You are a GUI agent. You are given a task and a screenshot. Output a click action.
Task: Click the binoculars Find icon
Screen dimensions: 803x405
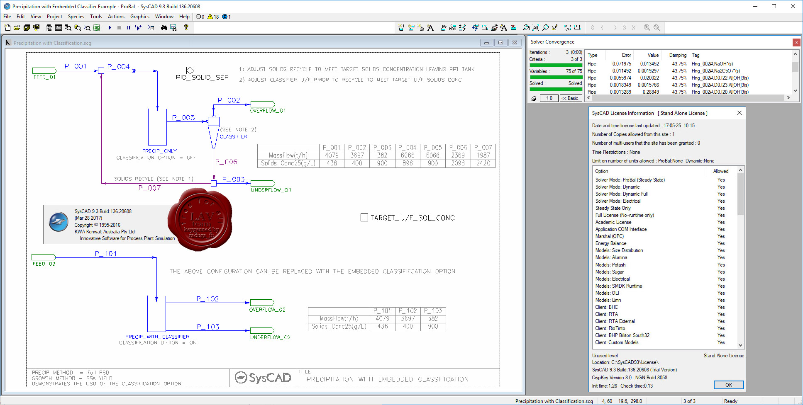[164, 28]
